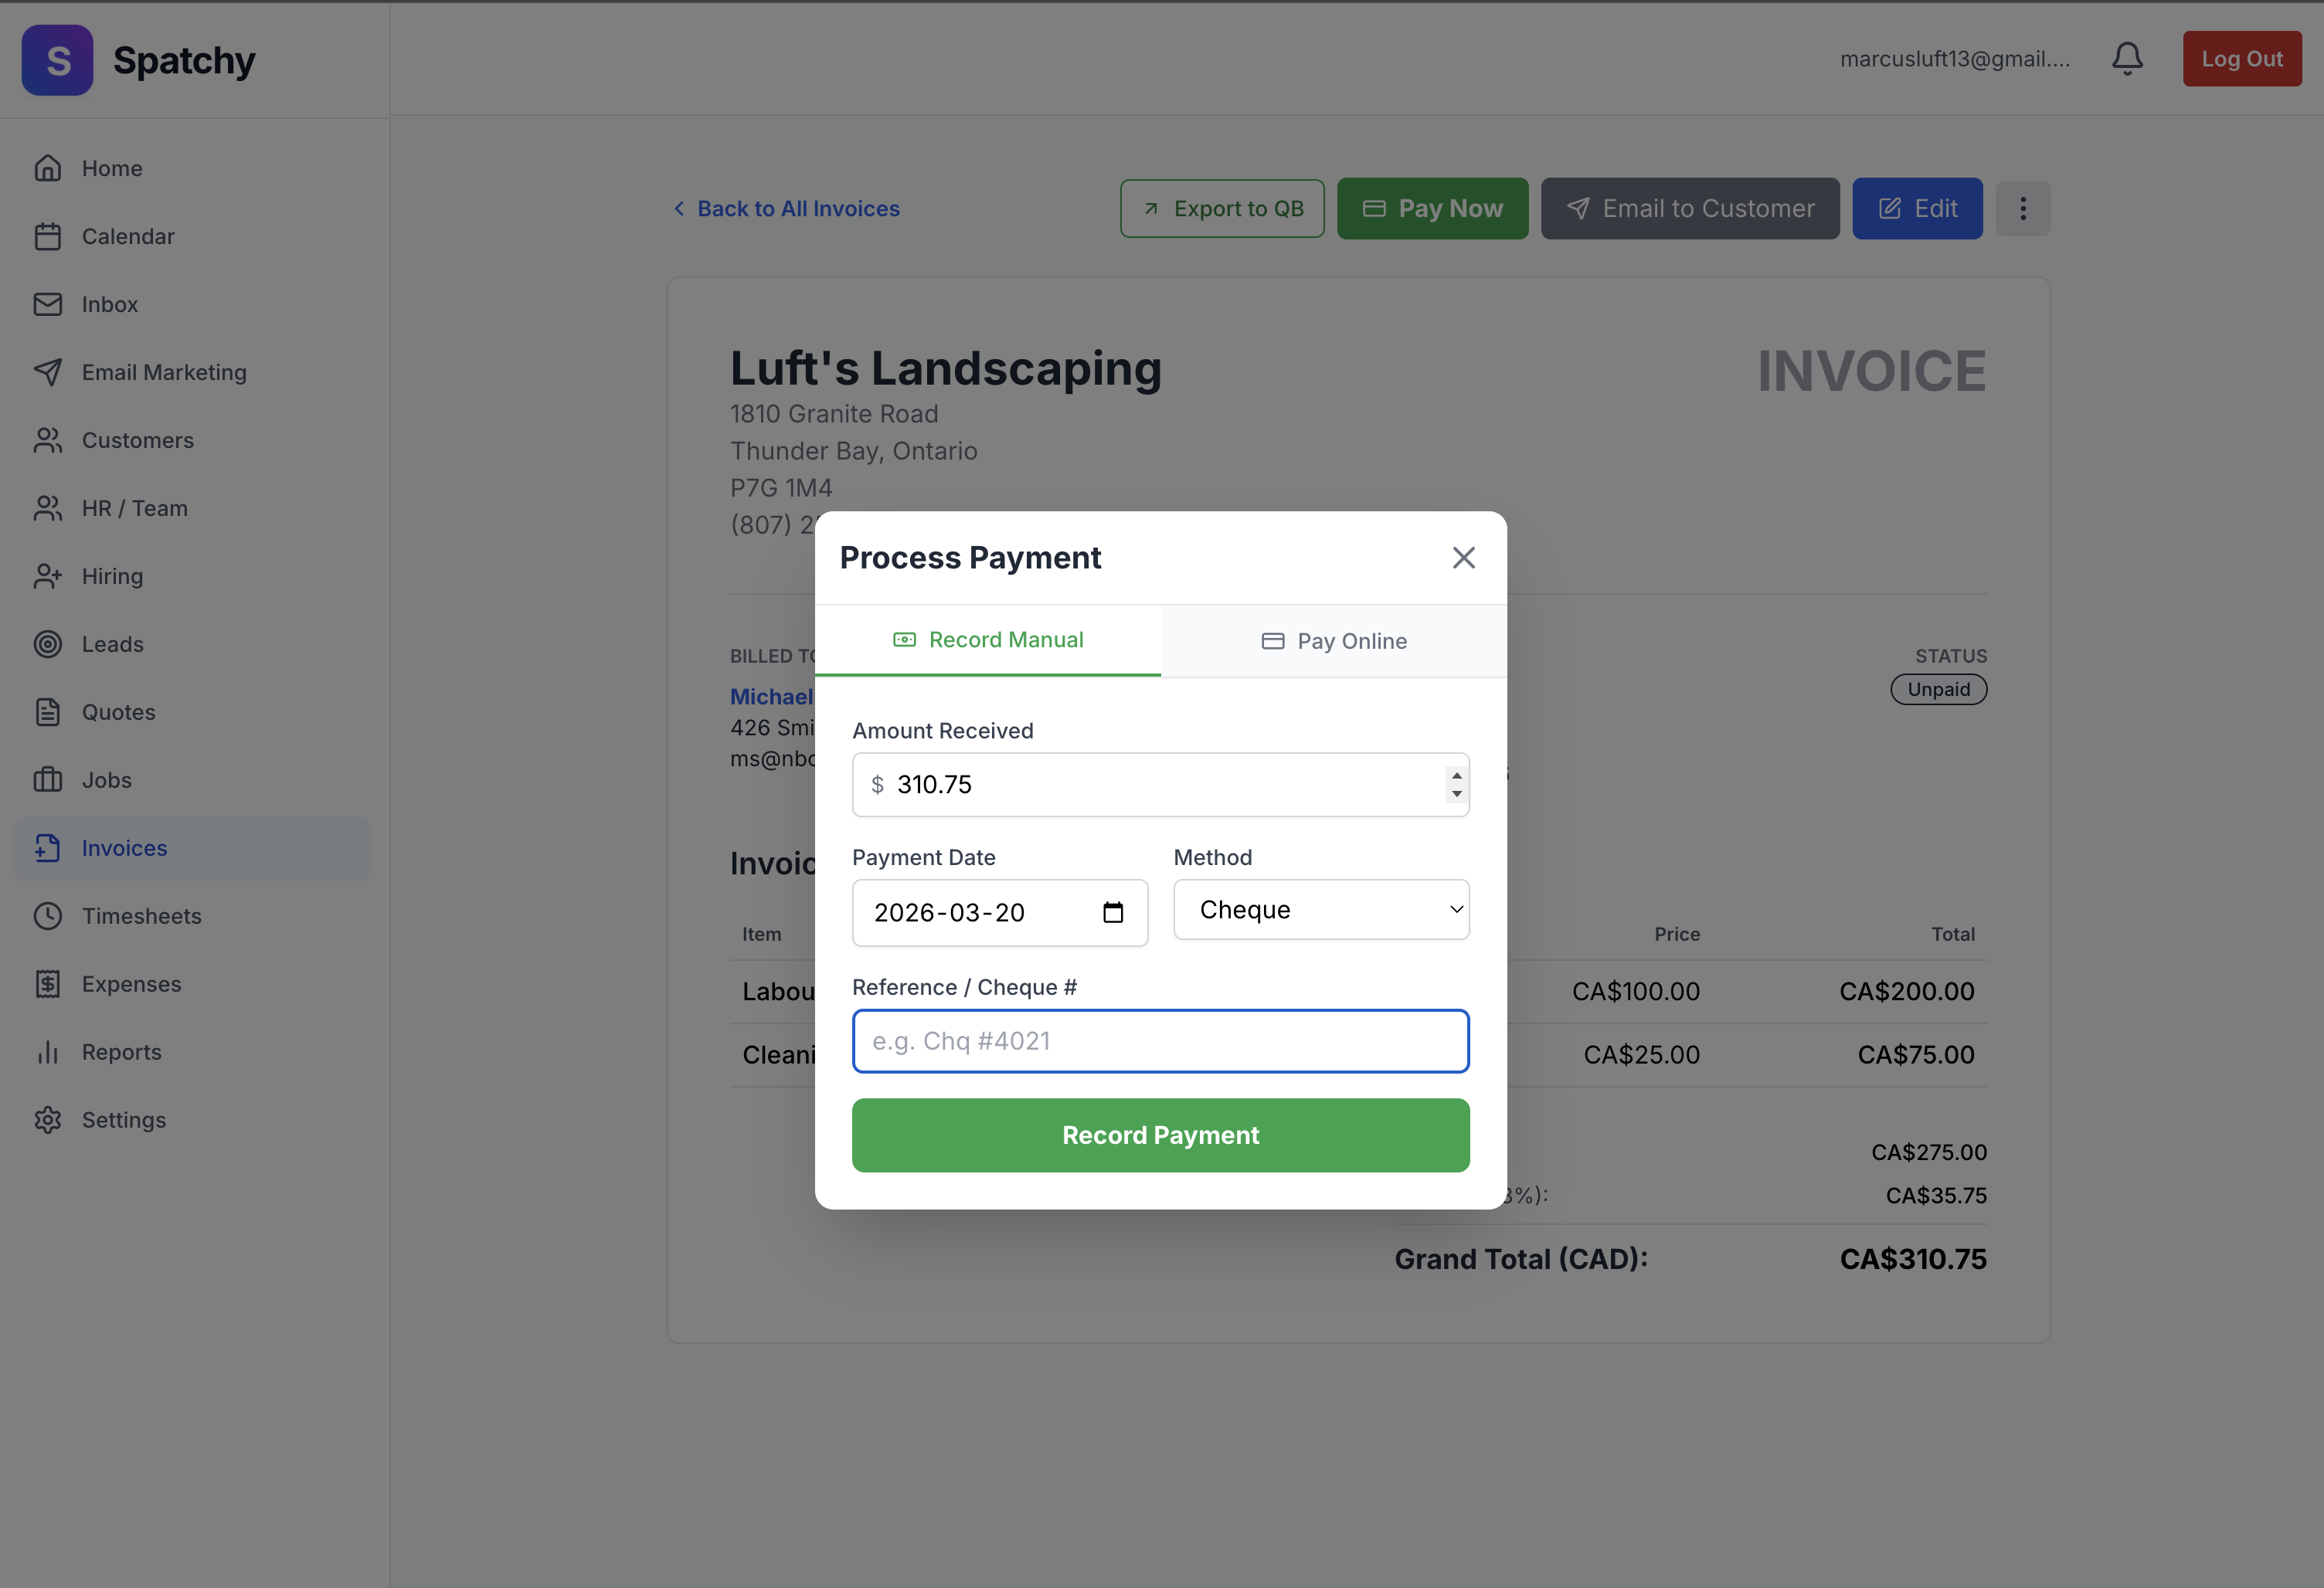This screenshot has height=1588, width=2324.
Task: Click the CA$275.00 subtotal value
Action: click(x=1929, y=1152)
